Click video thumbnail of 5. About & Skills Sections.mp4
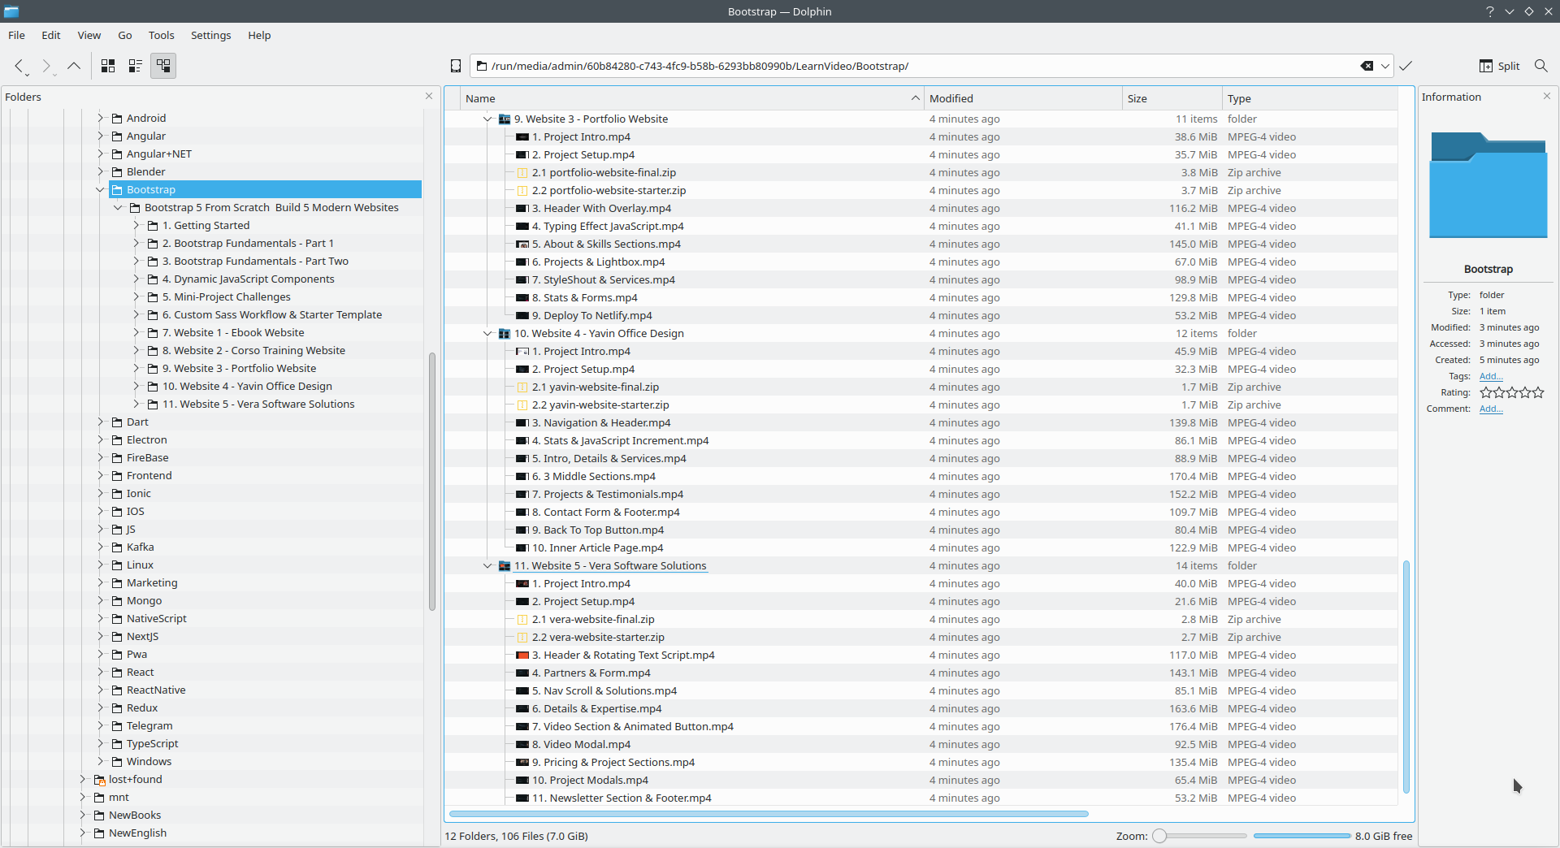This screenshot has height=848, width=1560. pos(522,244)
